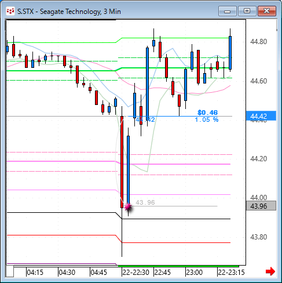Click the 44.20 price scale value

pyautogui.click(x=258, y=159)
